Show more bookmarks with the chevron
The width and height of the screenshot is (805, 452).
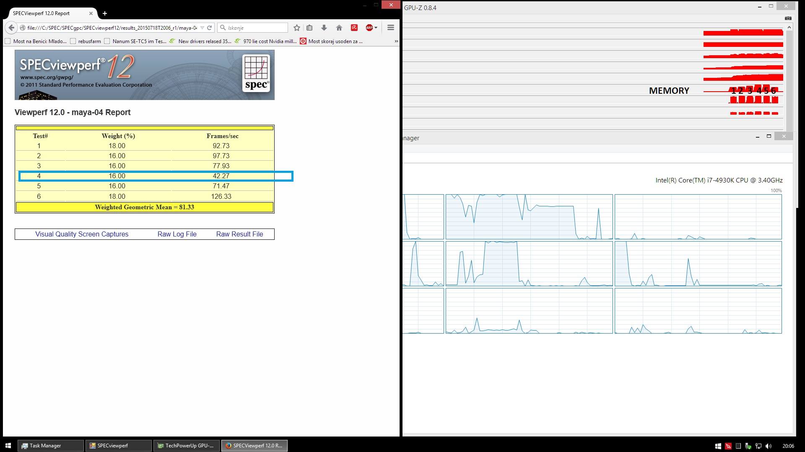point(396,41)
